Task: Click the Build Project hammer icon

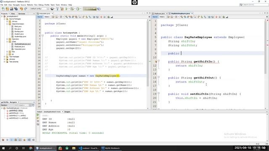Action: pos(58,9)
